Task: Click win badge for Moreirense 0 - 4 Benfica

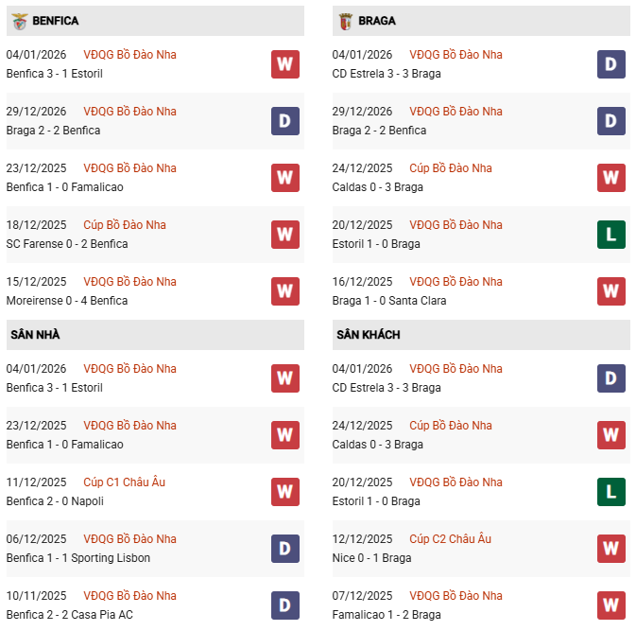Action: pyautogui.click(x=285, y=291)
